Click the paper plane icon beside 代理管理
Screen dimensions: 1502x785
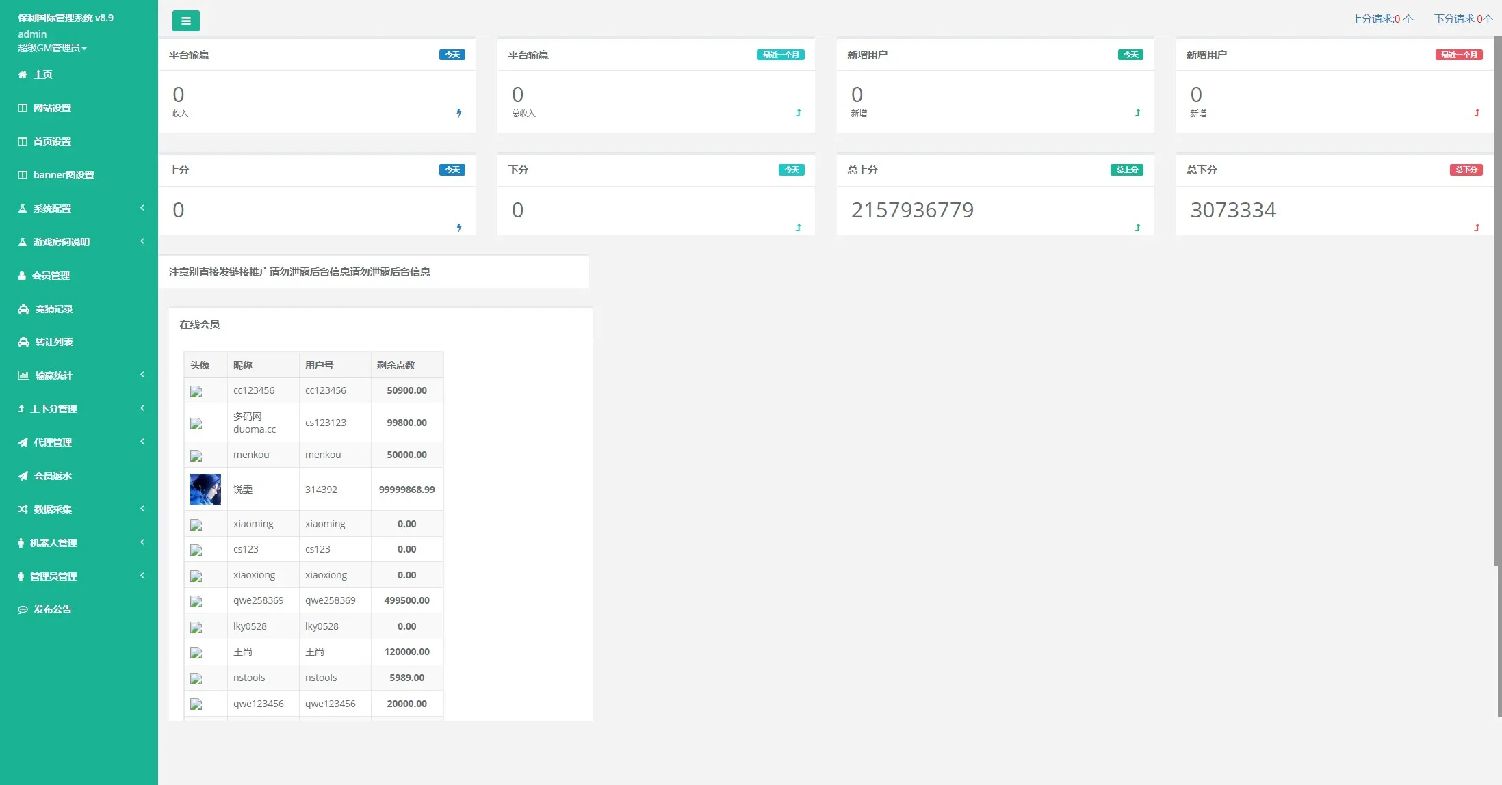[23, 442]
